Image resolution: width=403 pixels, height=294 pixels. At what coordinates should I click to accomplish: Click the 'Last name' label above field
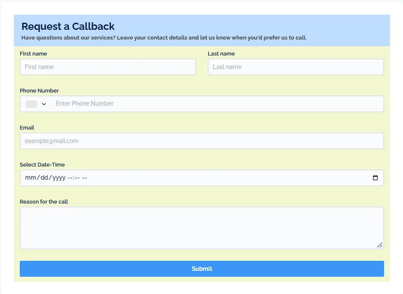221,53
